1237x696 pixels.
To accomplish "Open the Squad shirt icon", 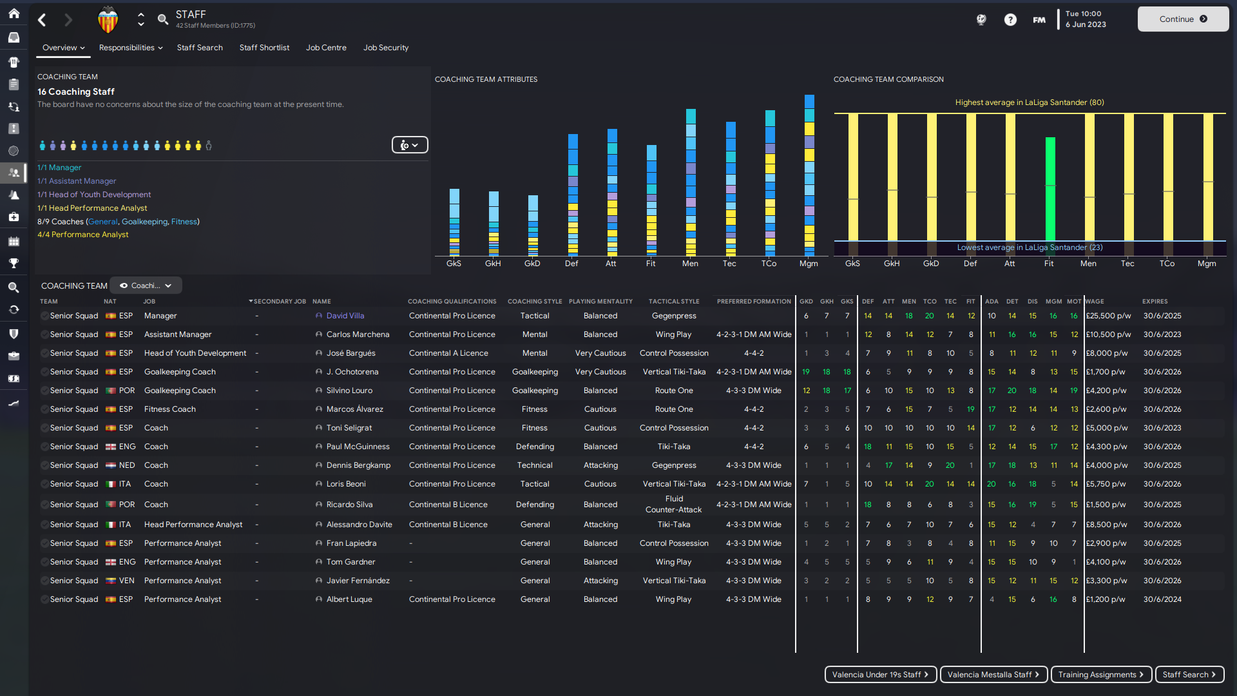I will click(14, 62).
